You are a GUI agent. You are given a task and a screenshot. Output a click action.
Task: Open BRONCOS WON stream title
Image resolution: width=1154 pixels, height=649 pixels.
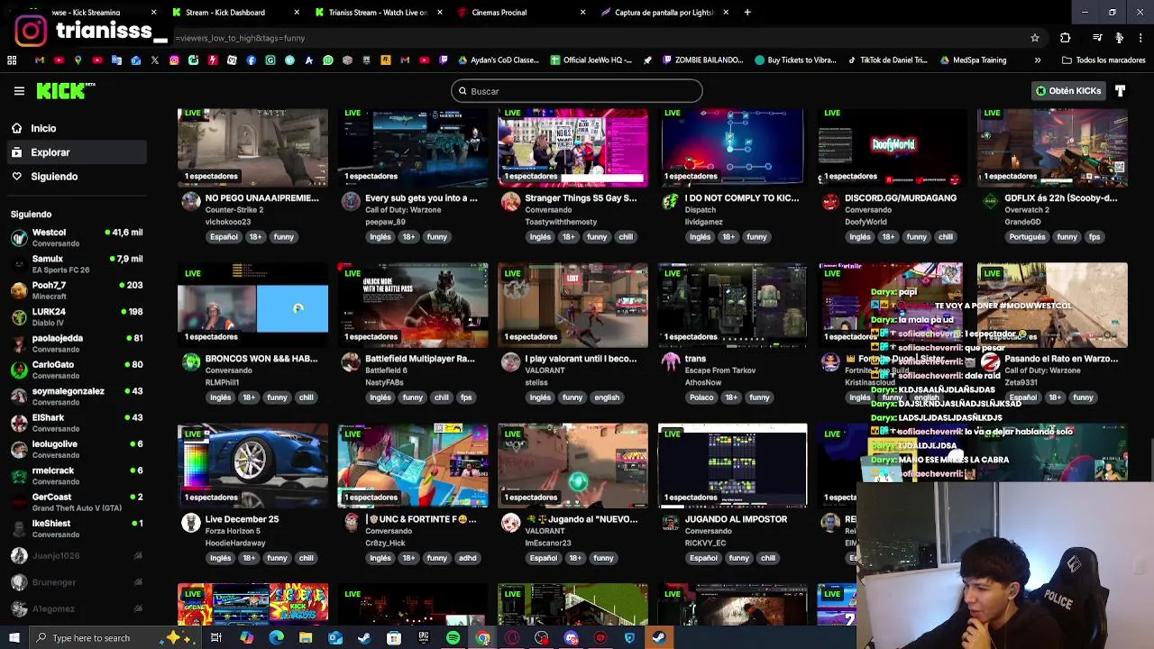coord(261,359)
